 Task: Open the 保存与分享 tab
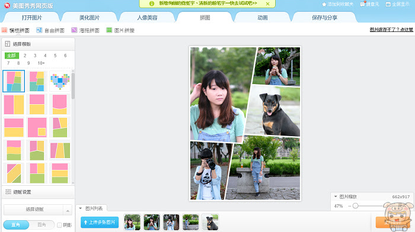tap(324, 17)
